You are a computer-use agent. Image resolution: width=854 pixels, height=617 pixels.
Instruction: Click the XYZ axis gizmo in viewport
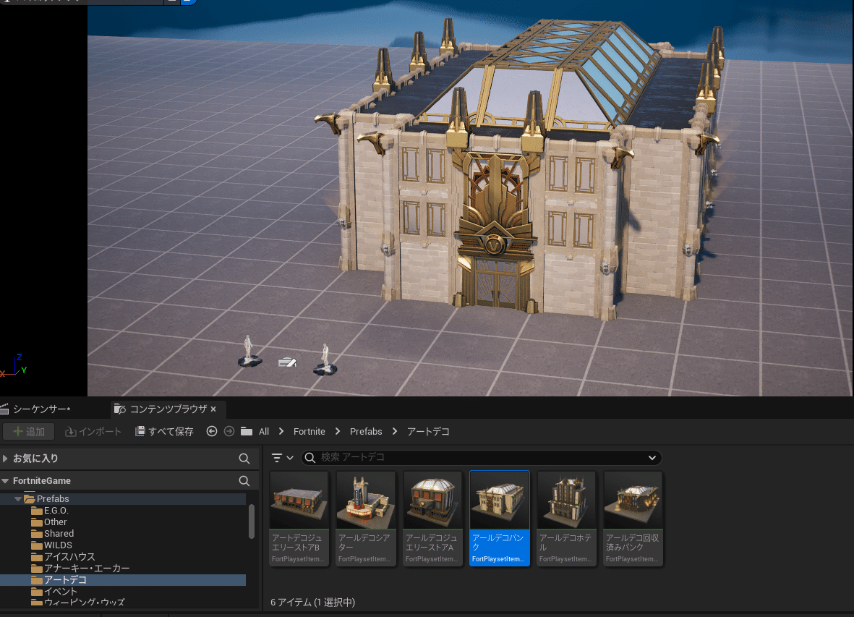tap(13, 365)
